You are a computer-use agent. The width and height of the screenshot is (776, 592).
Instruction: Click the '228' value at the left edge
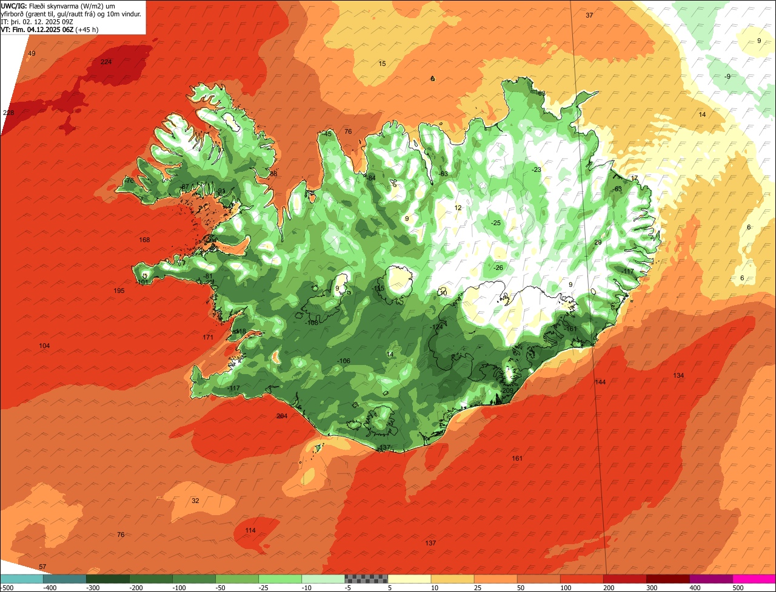(8, 113)
